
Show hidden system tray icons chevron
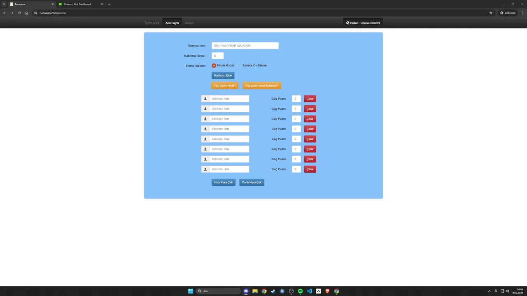(489, 291)
